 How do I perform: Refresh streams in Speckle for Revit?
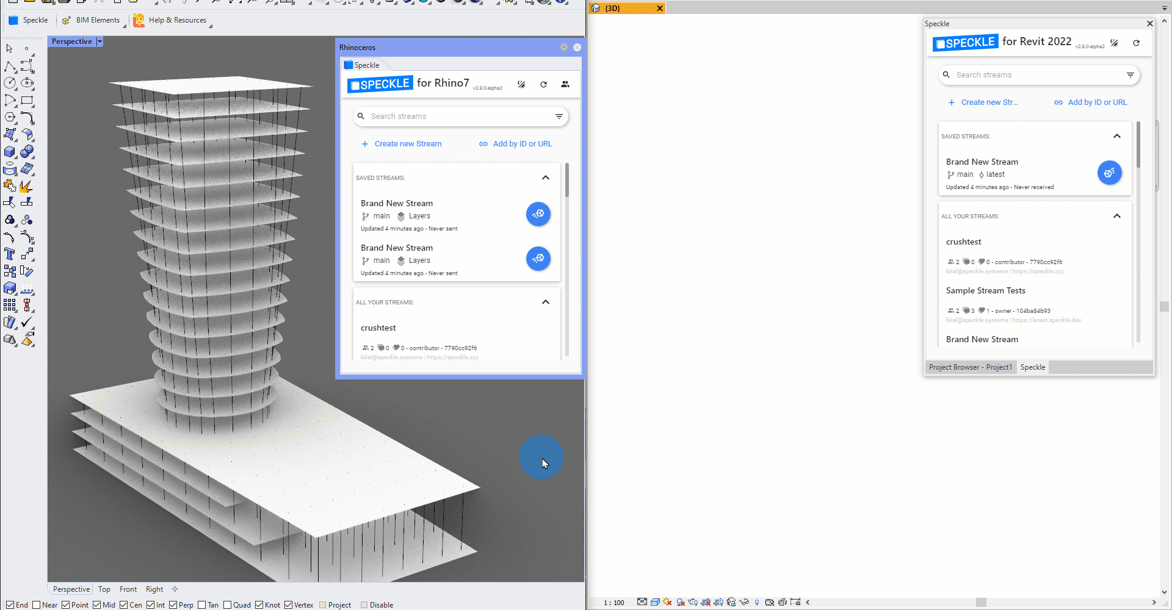tap(1136, 43)
